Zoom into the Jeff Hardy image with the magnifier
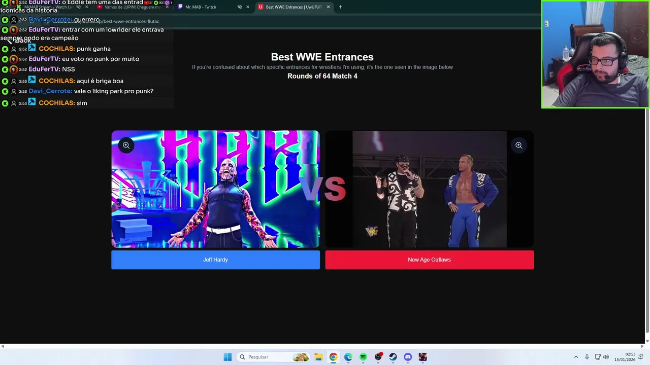Image resolution: width=650 pixels, height=365 pixels. click(126, 145)
